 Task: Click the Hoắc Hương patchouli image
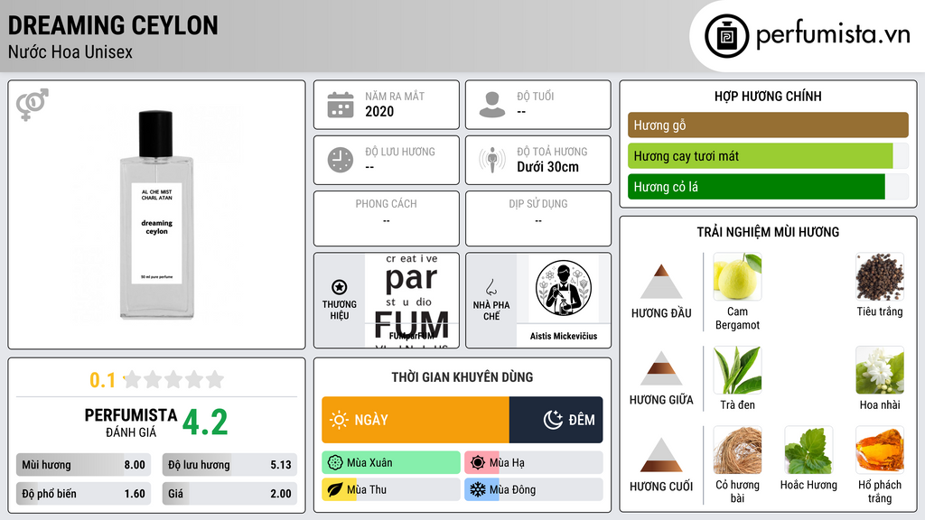point(808,450)
